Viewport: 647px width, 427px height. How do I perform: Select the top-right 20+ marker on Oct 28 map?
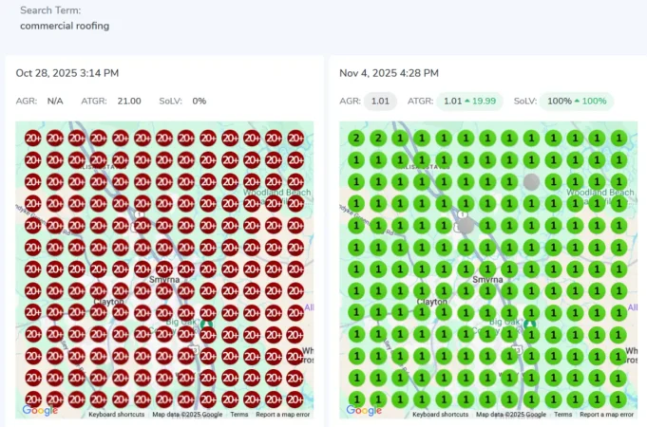296,139
